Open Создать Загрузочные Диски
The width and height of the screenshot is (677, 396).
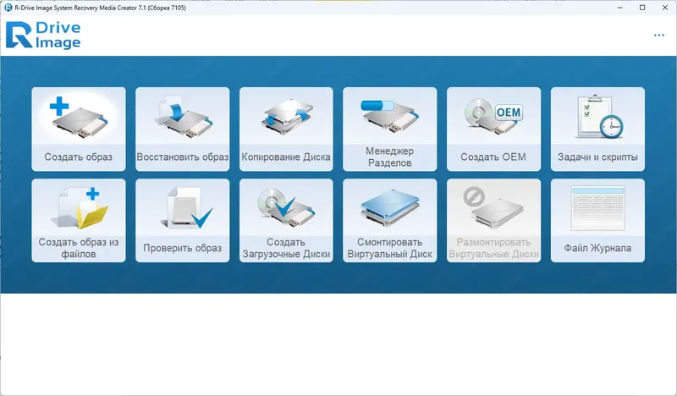(286, 220)
